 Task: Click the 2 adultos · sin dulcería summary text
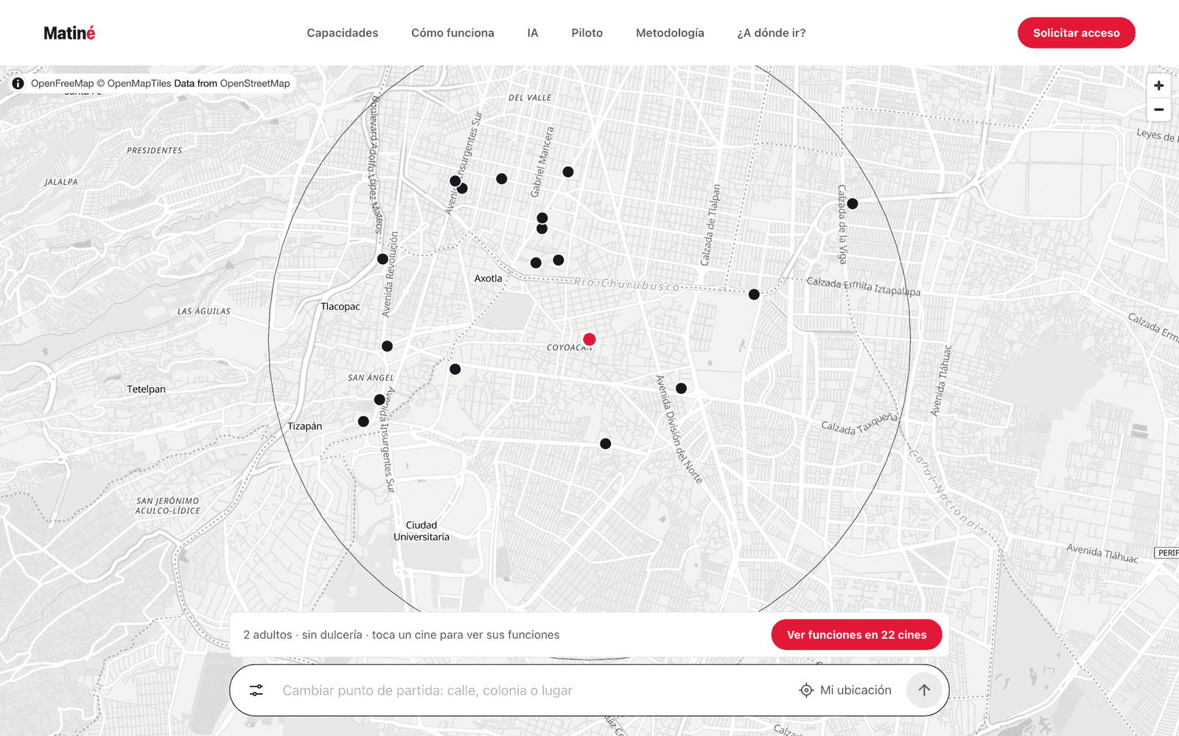tap(401, 635)
